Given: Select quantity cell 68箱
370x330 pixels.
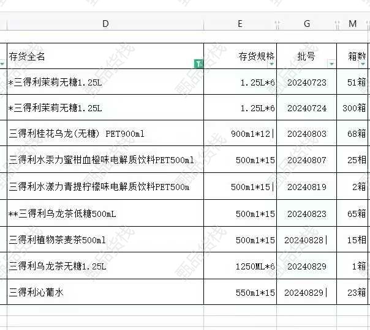Looking at the screenshot, I should 352,133.
